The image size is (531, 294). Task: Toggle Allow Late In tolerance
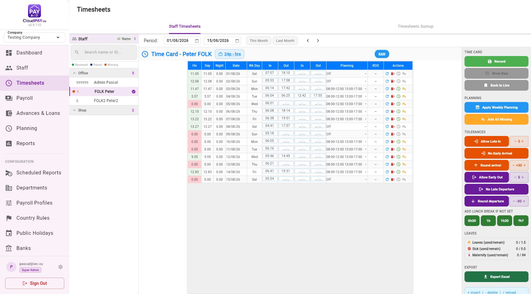[x=487, y=141]
